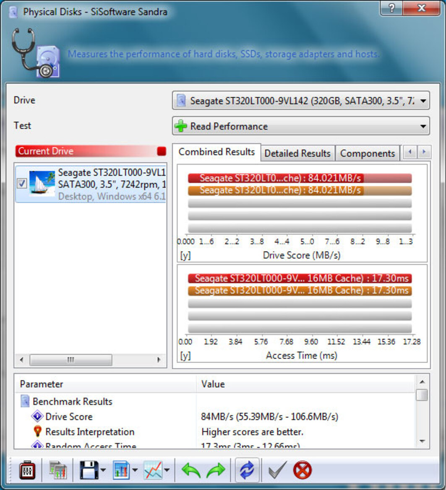
Task: Click the line graph icon
Action: [x=153, y=470]
